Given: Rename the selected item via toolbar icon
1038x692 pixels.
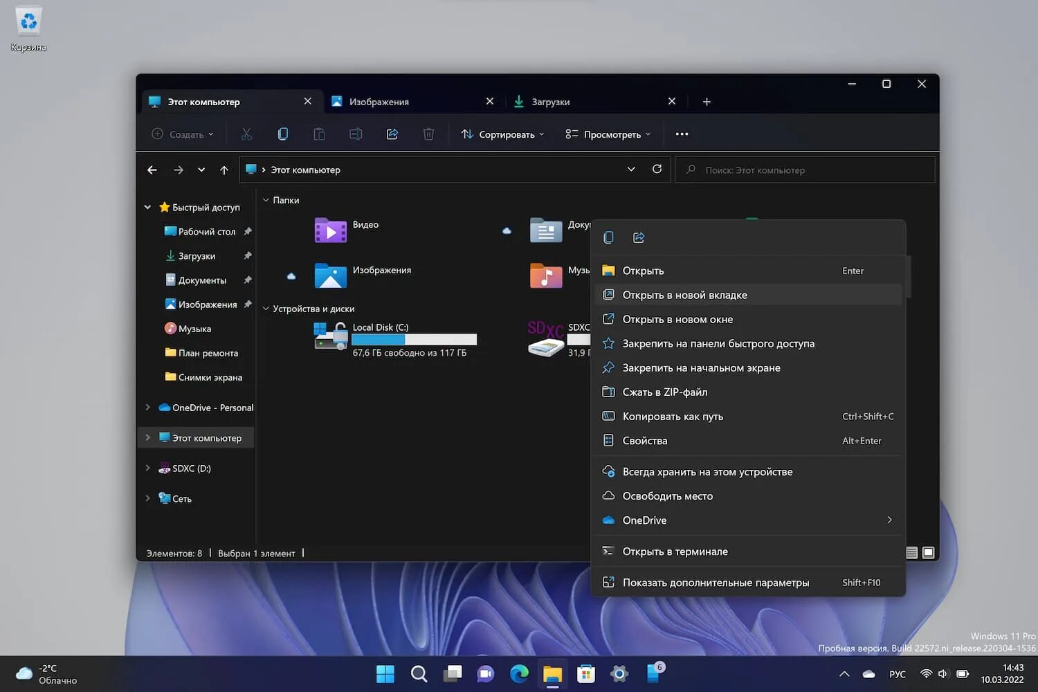Looking at the screenshot, I should [x=355, y=134].
